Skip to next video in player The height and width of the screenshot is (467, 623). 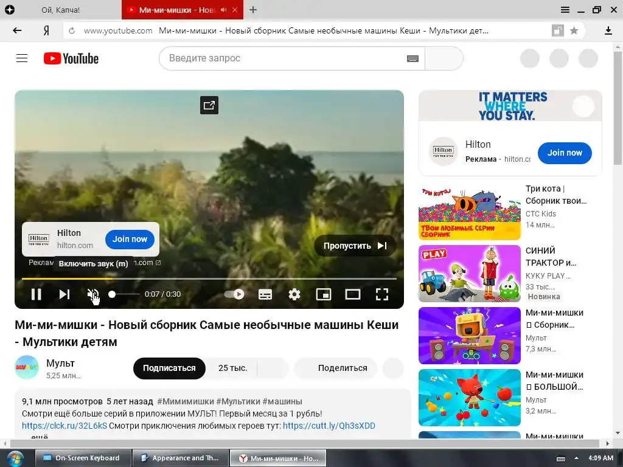[64, 294]
